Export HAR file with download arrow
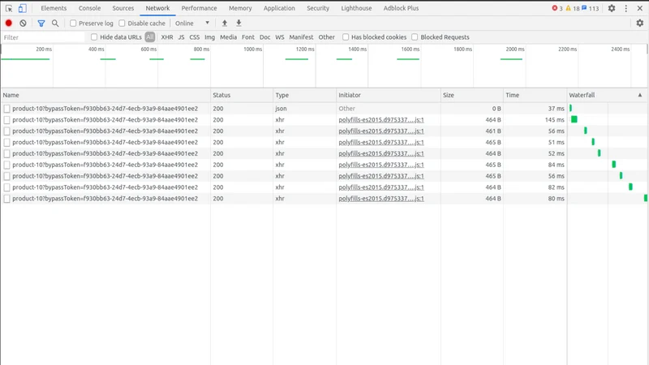This screenshot has width=649, height=365. [x=239, y=24]
